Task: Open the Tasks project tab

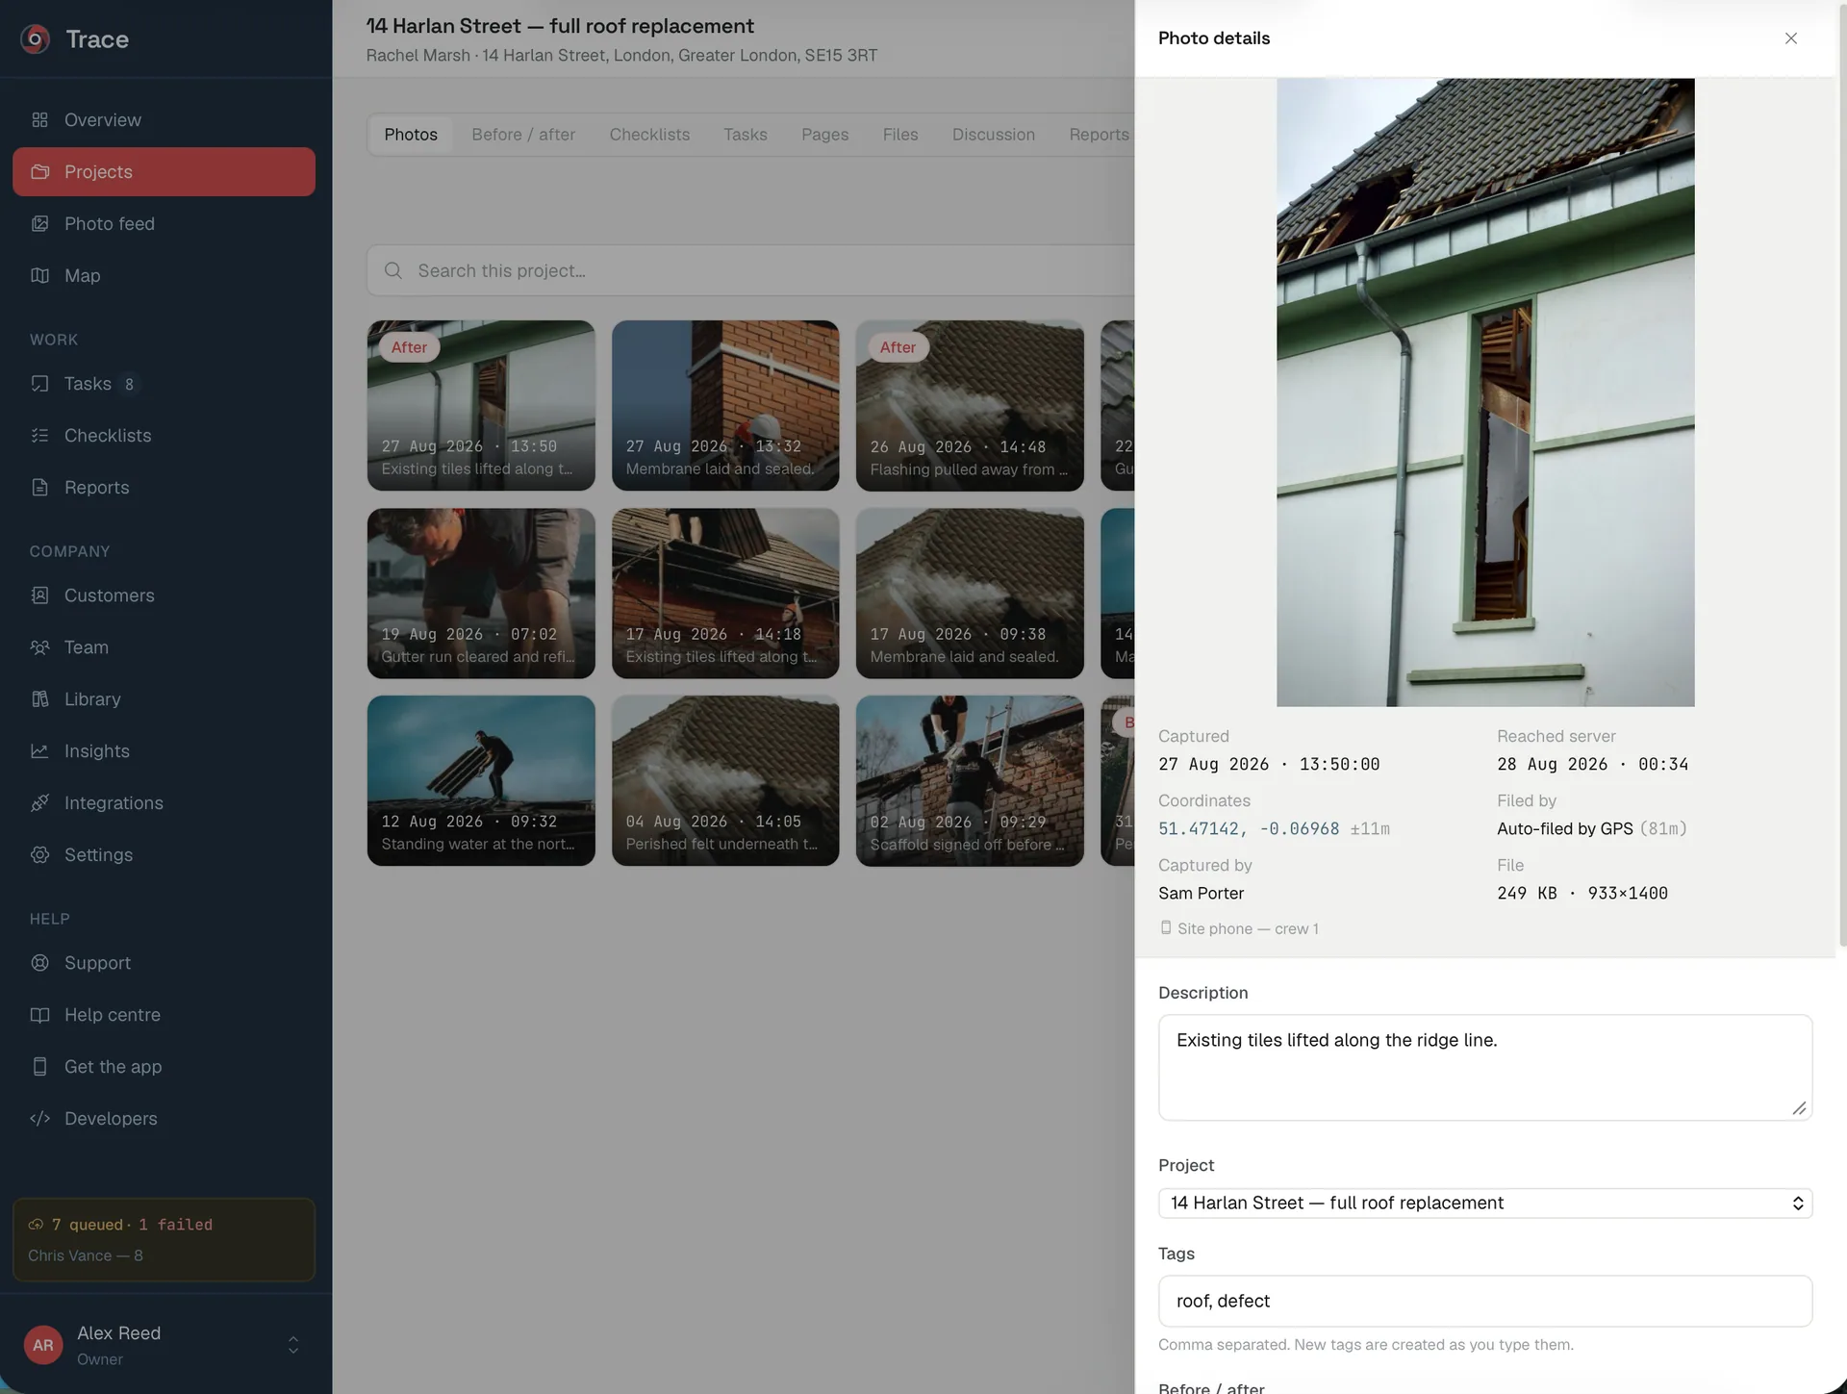Action: tap(746, 135)
